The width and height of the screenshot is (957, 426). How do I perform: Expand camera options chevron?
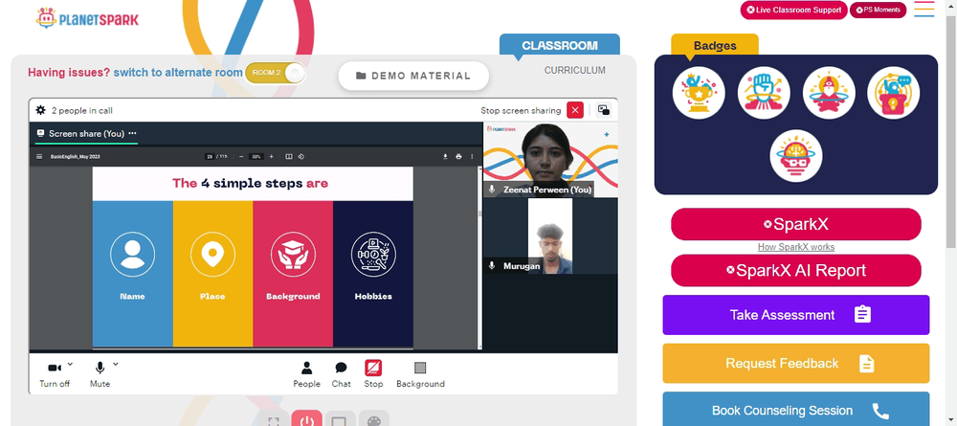click(x=70, y=365)
